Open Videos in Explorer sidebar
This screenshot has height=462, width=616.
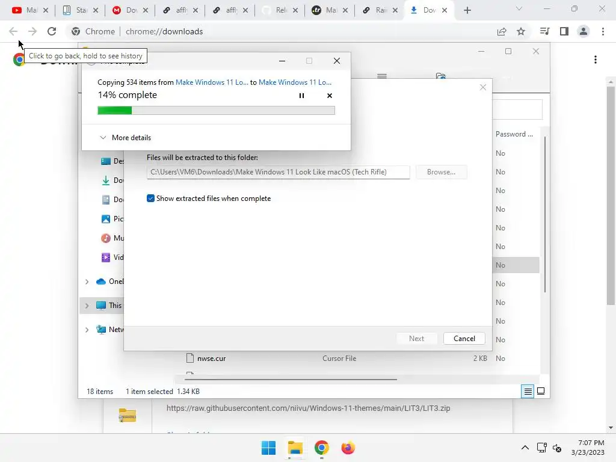click(112, 257)
